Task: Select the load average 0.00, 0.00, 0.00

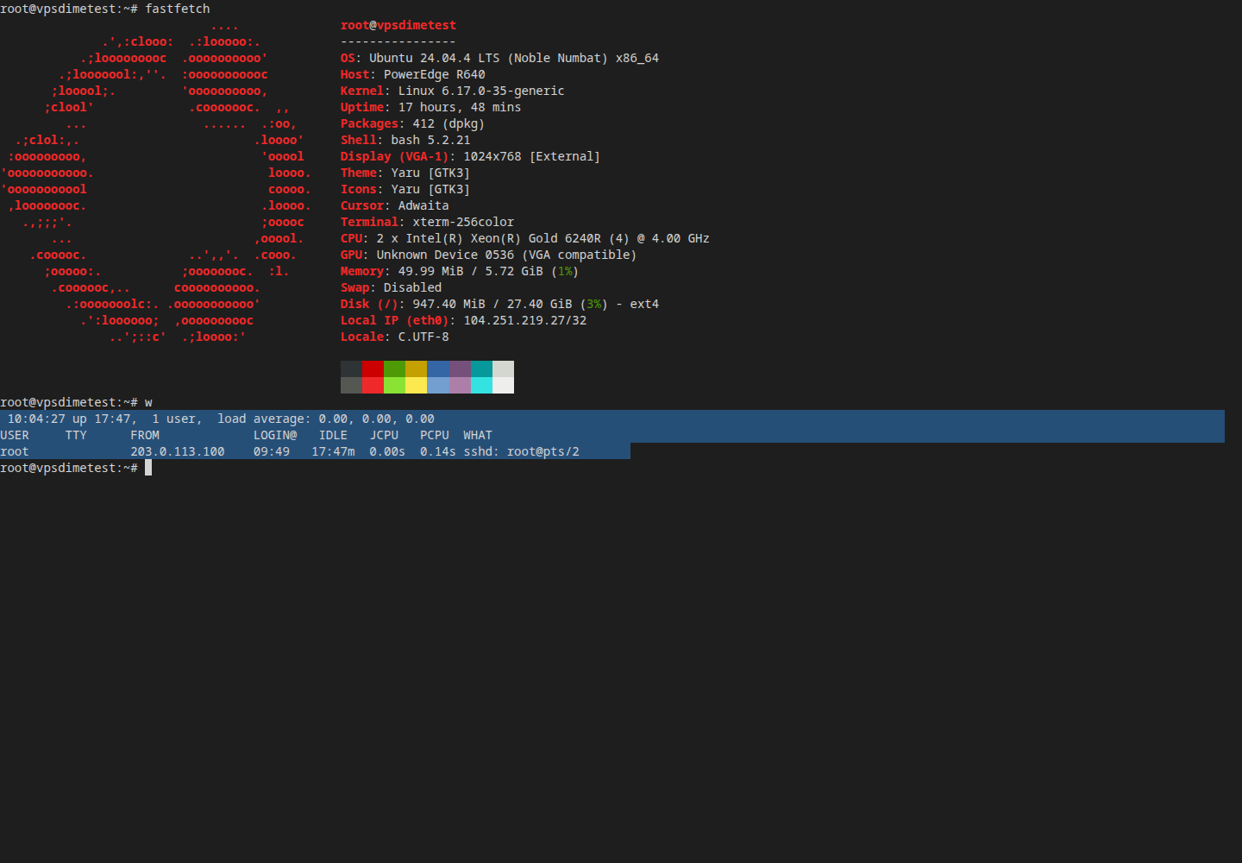Action: (x=376, y=419)
